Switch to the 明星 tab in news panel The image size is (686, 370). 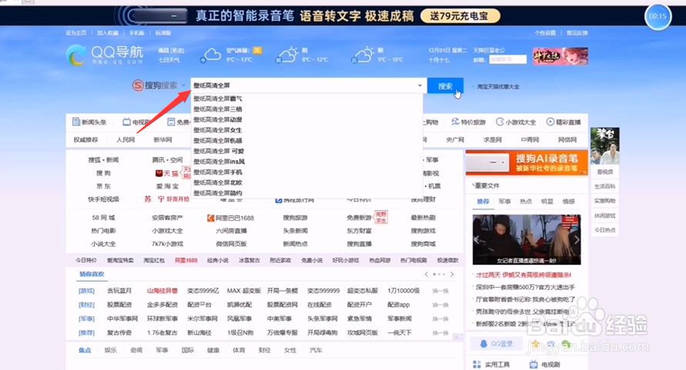pos(547,202)
